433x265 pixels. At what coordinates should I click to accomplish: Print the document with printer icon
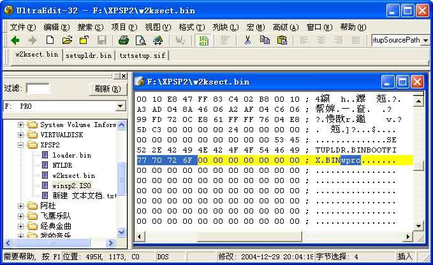(x=124, y=41)
